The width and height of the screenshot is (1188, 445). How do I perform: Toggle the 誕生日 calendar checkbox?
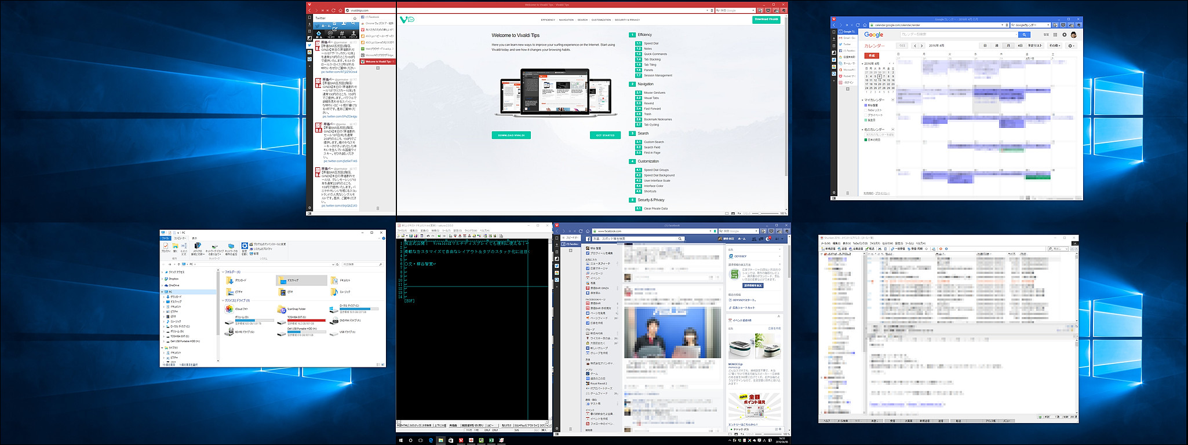coord(866,120)
